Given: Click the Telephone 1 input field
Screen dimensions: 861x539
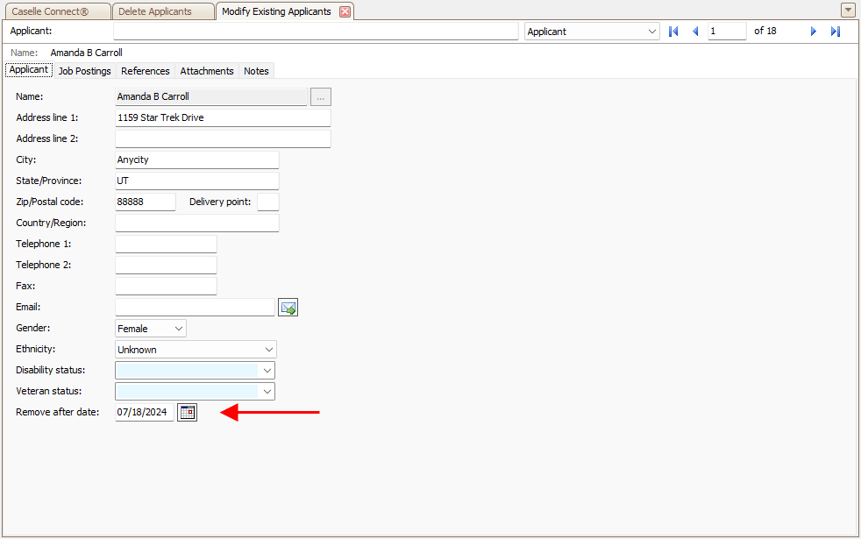Looking at the screenshot, I should (x=166, y=244).
